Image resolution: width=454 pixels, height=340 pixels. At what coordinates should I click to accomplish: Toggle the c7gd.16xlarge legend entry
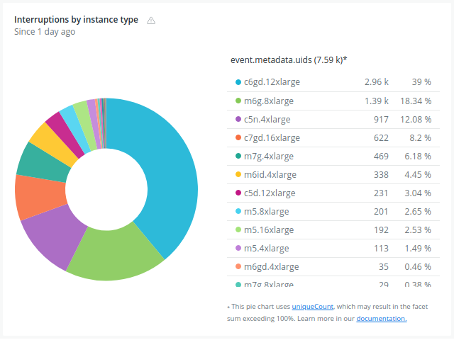point(272,137)
